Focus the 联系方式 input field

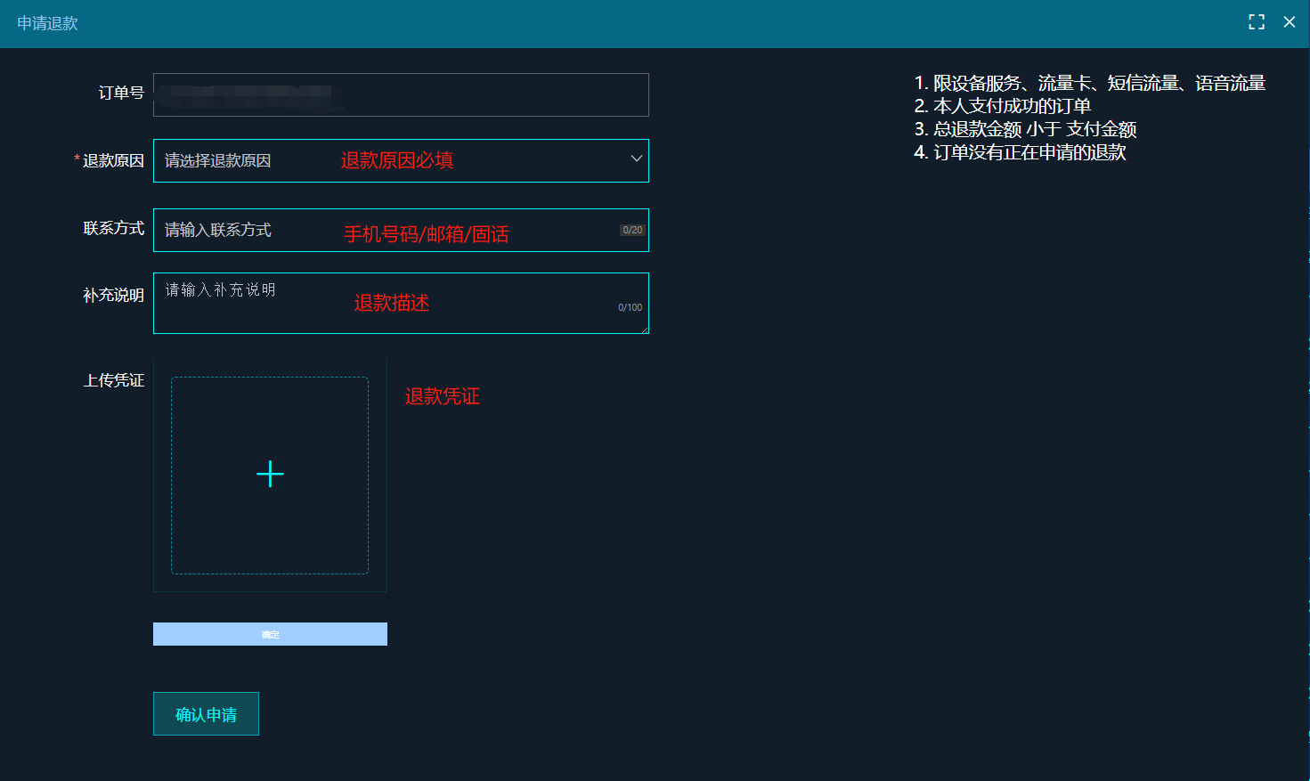(x=401, y=230)
